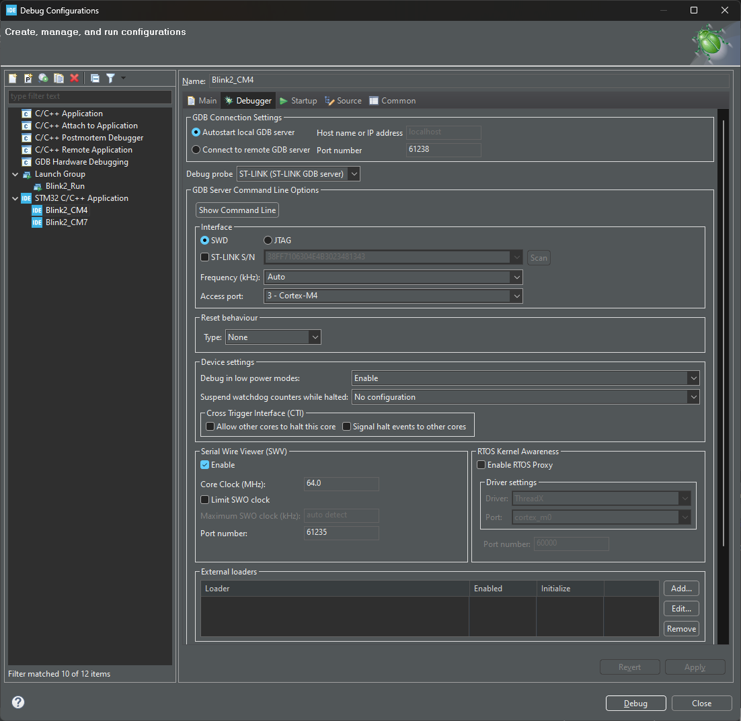This screenshot has width=741, height=721.
Task: Collapse the STM32 C/C++ Application tree node
Action: [15, 198]
